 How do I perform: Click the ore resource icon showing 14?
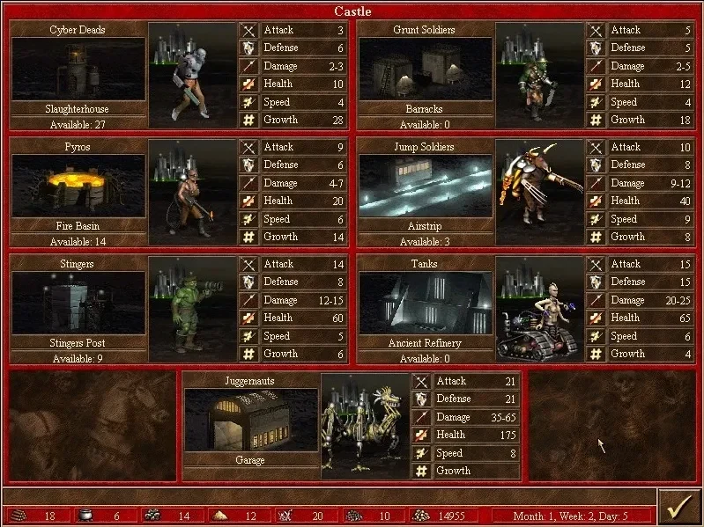[x=152, y=516]
